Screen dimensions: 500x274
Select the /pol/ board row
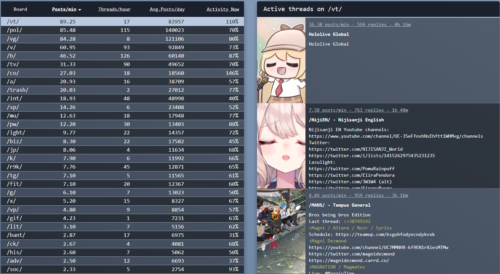(122, 30)
